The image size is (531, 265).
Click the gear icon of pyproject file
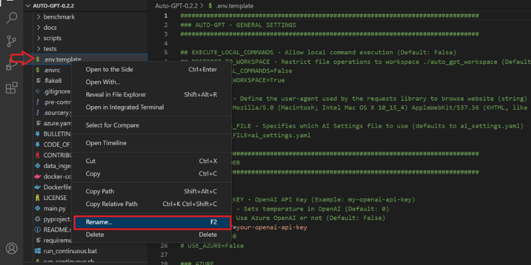[38, 219]
